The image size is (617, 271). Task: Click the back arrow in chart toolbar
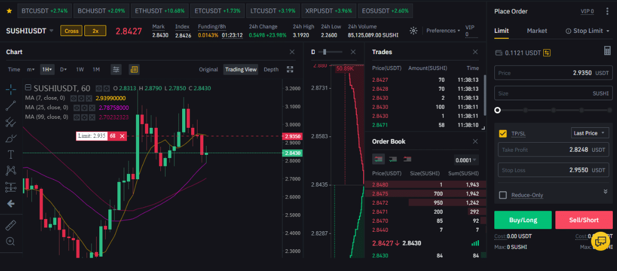pos(11,204)
